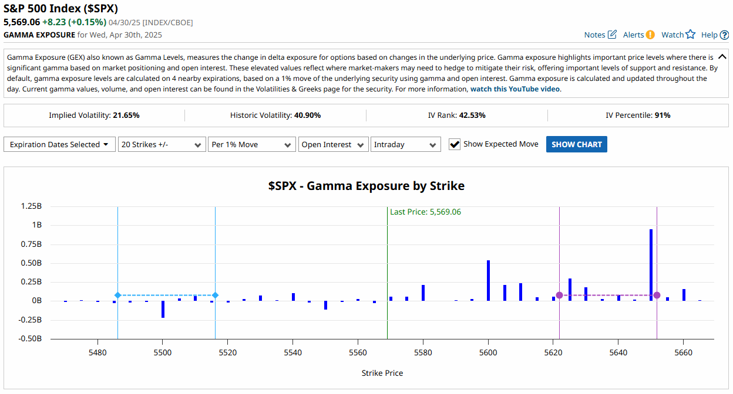Click the SHOW CHART button
This screenshot has height=394, width=733.
(x=577, y=144)
